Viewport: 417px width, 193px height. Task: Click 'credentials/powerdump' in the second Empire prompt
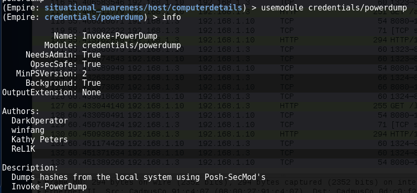94,17
